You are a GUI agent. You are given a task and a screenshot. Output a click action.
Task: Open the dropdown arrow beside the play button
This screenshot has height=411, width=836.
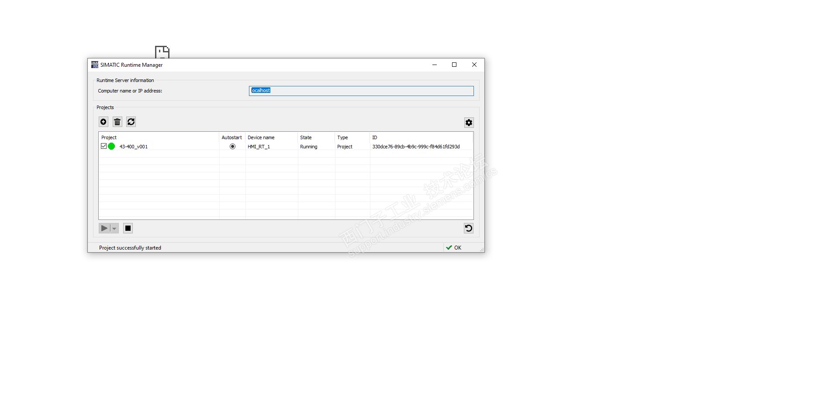tap(114, 228)
